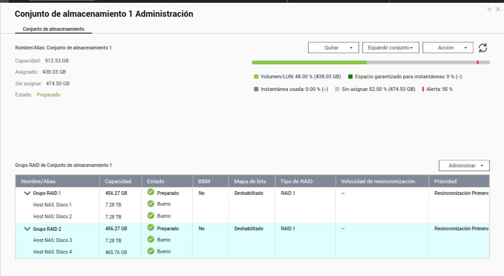
Task: Close the storage pool management window
Action: (x=497, y=9)
